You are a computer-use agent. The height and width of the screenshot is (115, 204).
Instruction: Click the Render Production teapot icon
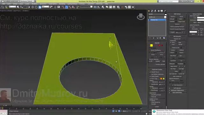133,7
